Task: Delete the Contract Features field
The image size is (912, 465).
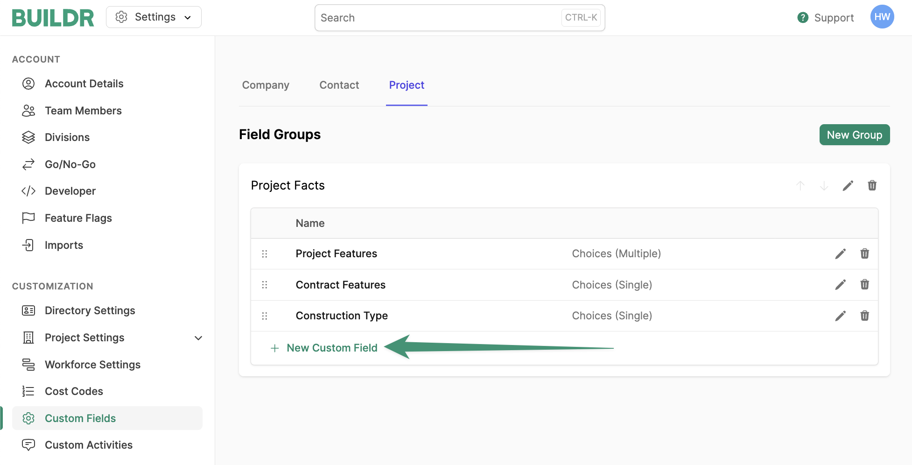Action: pyautogui.click(x=864, y=284)
